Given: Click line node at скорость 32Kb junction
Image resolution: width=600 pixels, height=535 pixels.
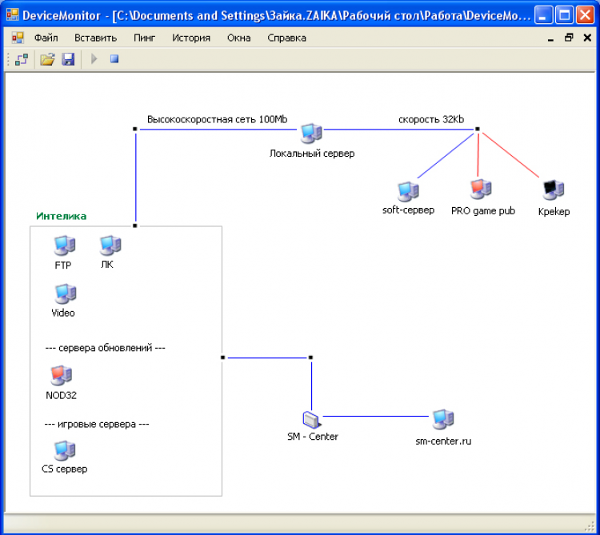Looking at the screenshot, I should (x=477, y=129).
